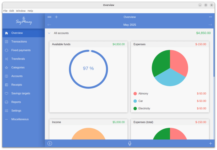Click the All accounts label

(61, 33)
